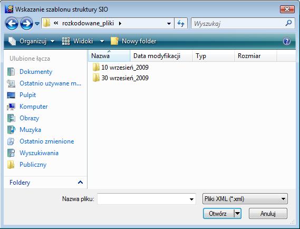Expand the arrow after rozkodowane_pliki path
The height and width of the screenshot is (229, 300).
point(120,23)
